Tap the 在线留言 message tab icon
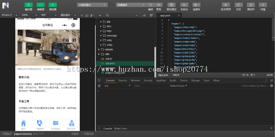Viewport: 275px width, 137px height. [56, 123]
